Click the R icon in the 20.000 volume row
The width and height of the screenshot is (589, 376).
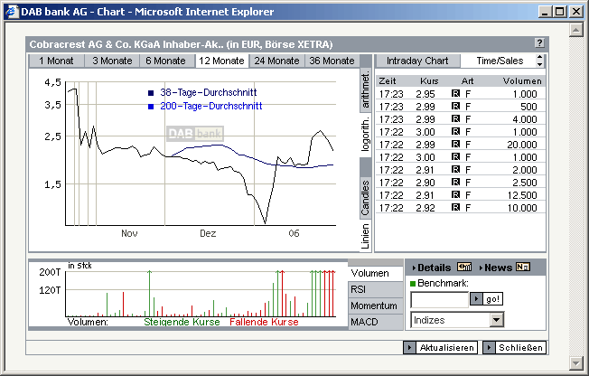(456, 145)
